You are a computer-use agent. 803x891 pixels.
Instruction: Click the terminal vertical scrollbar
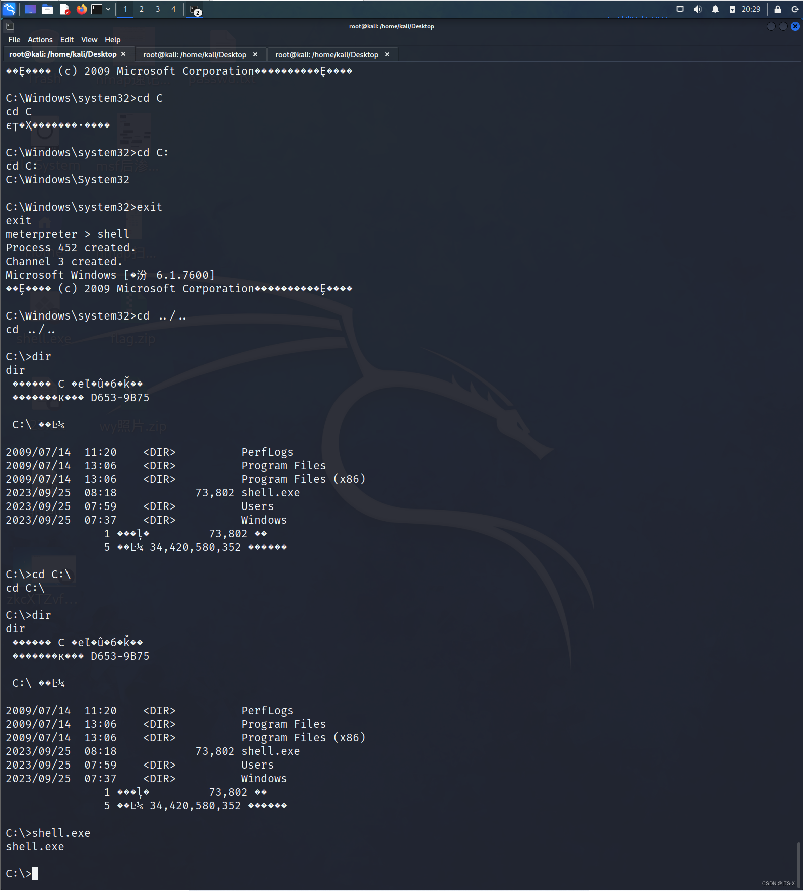(799, 864)
